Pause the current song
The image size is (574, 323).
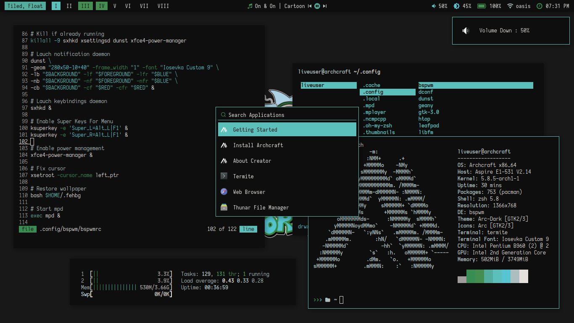coord(317,6)
